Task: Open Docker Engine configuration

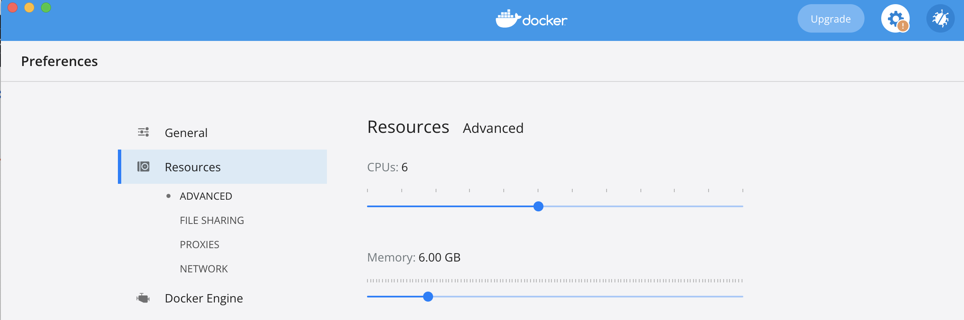Action: 204,298
